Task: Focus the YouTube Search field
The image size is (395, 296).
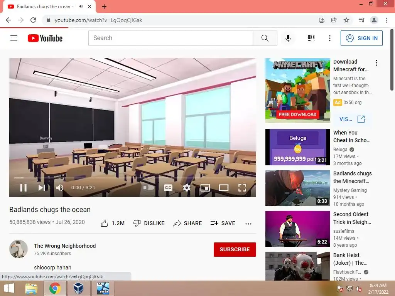Action: (x=170, y=38)
